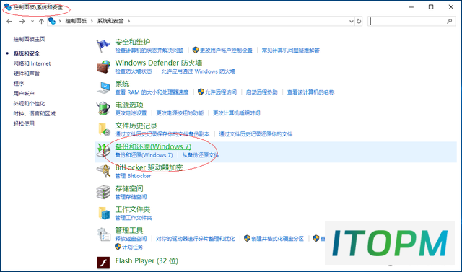Image resolution: width=462 pixels, height=272 pixels.
Task: Go up one level with up arrow
Action: tap(41, 21)
